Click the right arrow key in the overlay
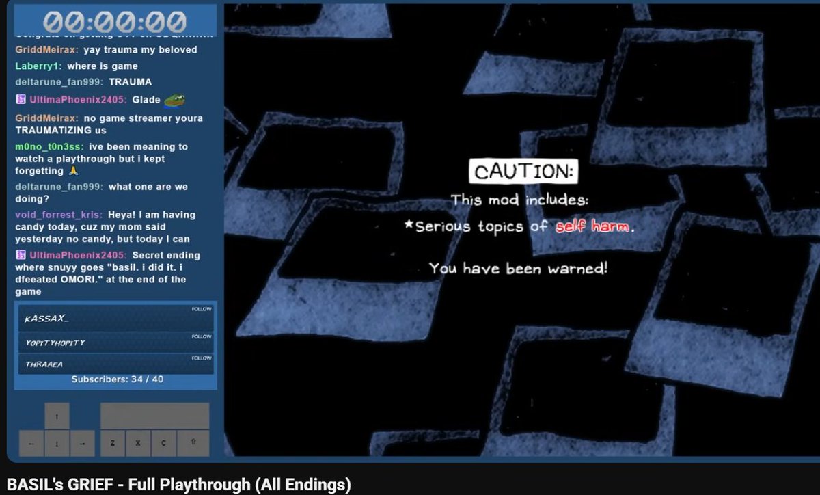Screen dimensions: 820x495 pyautogui.click(x=83, y=443)
